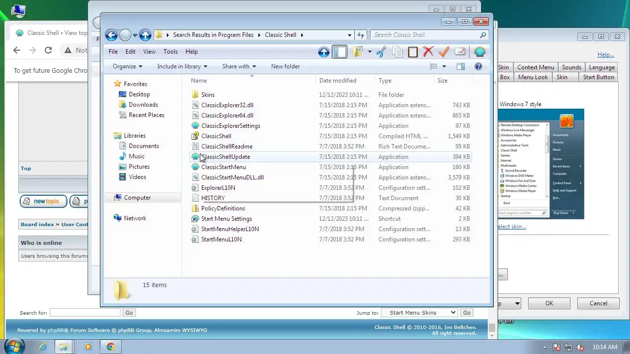This screenshot has height=354, width=630.
Task: Select the ClassicShell help file icon
Action: click(195, 136)
